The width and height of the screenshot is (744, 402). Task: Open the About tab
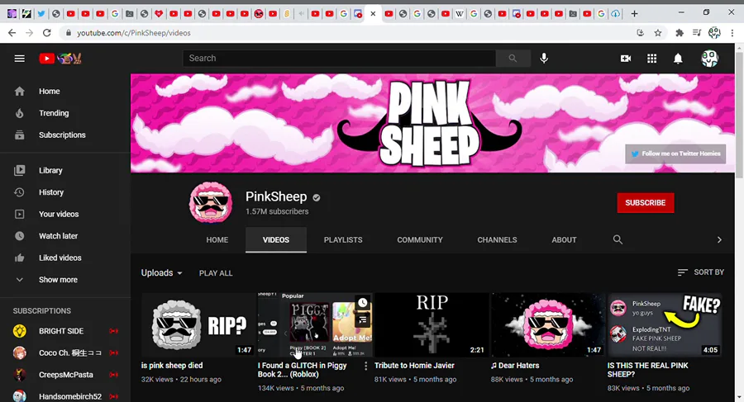pyautogui.click(x=564, y=240)
